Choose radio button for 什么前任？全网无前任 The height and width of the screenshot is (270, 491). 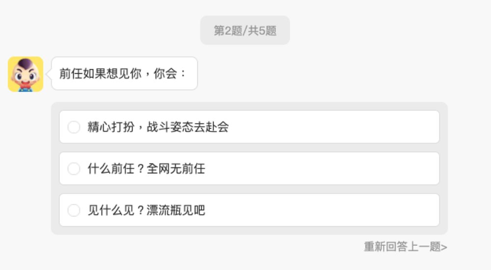click(74, 169)
